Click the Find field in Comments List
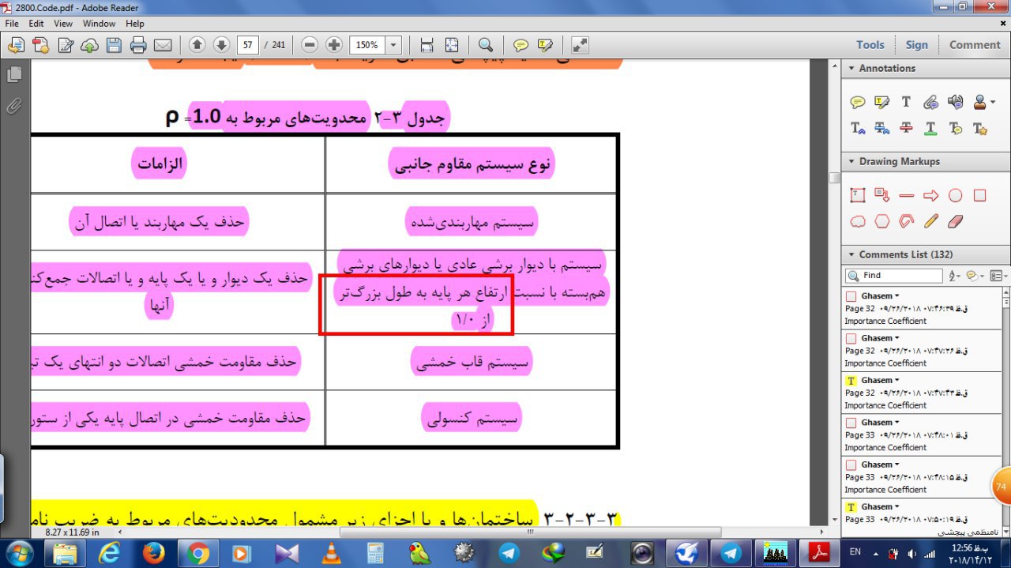This screenshot has height=568, width=1011. click(893, 276)
